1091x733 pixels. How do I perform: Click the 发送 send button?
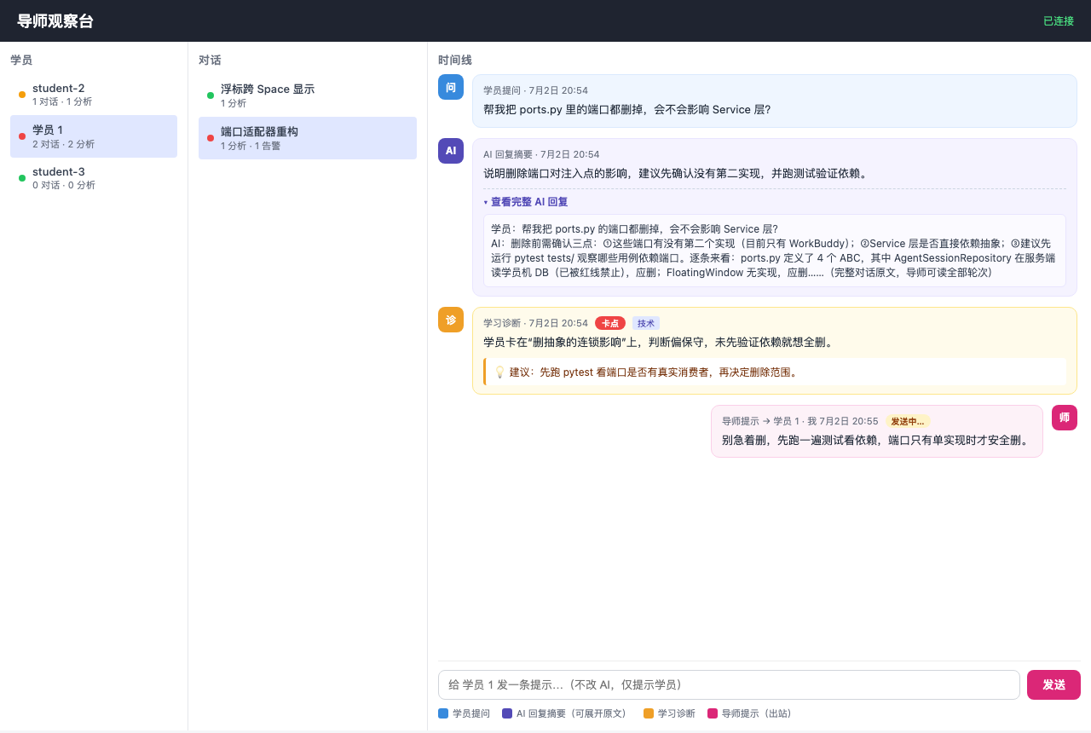click(x=1053, y=684)
